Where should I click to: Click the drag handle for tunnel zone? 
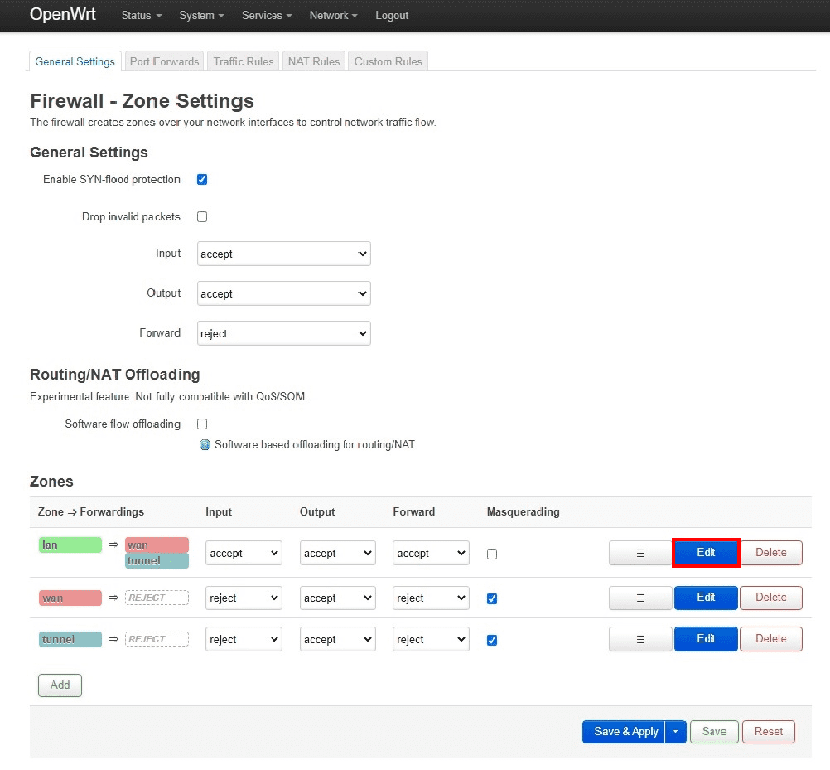[x=639, y=639]
